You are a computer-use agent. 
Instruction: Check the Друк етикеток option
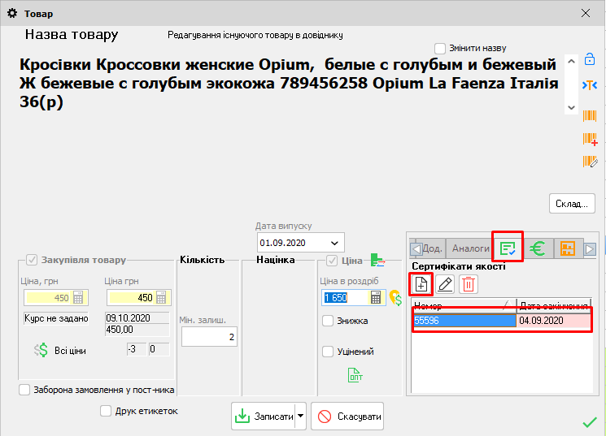pos(105,411)
